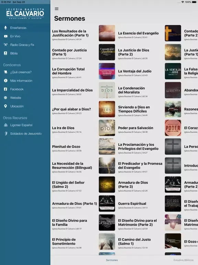Open Más información menu entry
Screen dimensions: 198x265
click(x=25, y=81)
